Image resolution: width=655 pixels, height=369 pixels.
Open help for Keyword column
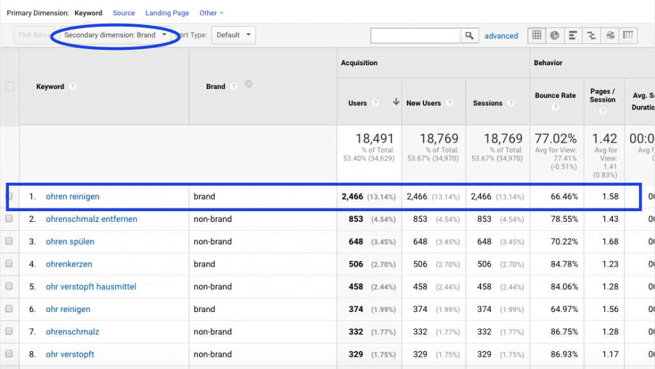[x=73, y=86]
